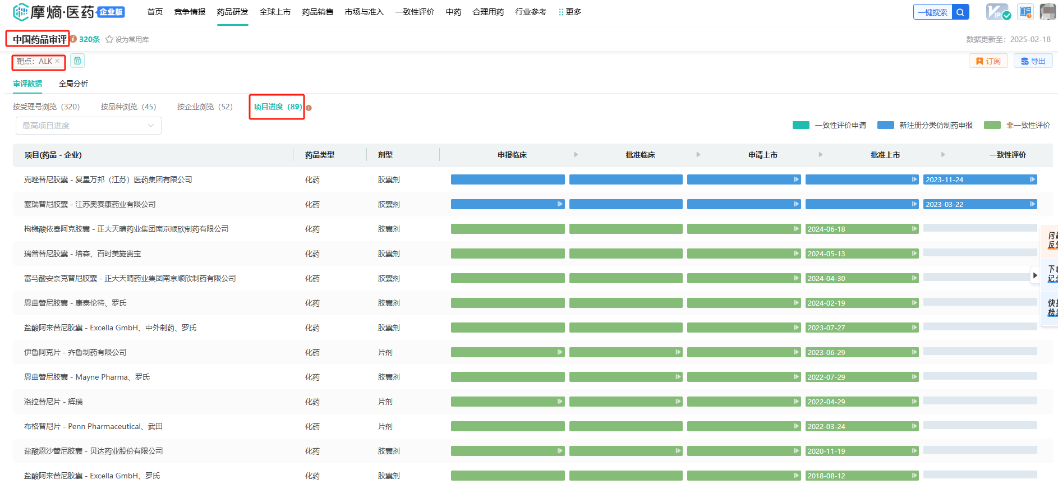Viewport: 1058px width, 484px height.
Task: Open the 最高项目进度 dropdown
Action: tap(89, 126)
